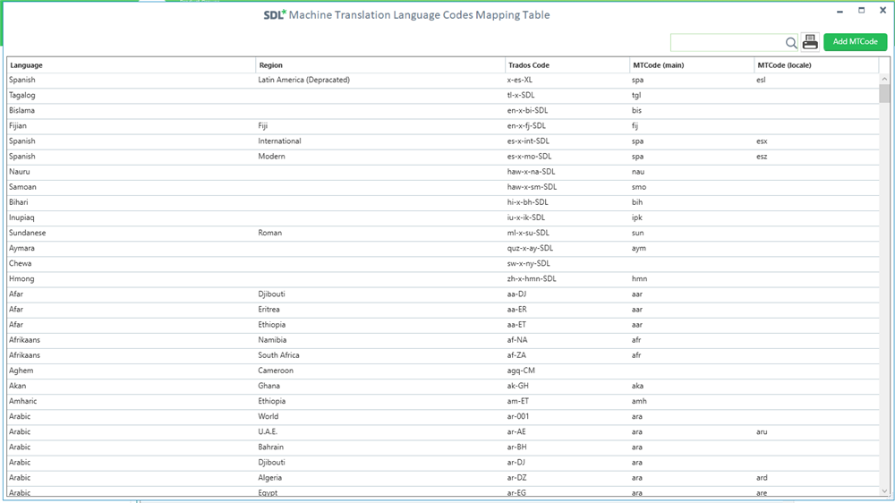Screen dimensions: 895x503
Task: Select the Nauru language row
Action: click(443, 172)
